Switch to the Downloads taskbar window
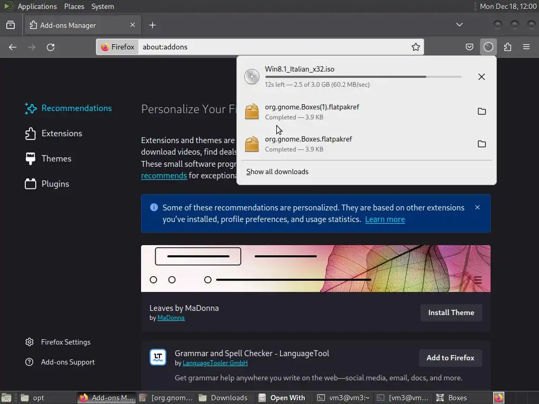The image size is (539, 404). click(223, 398)
